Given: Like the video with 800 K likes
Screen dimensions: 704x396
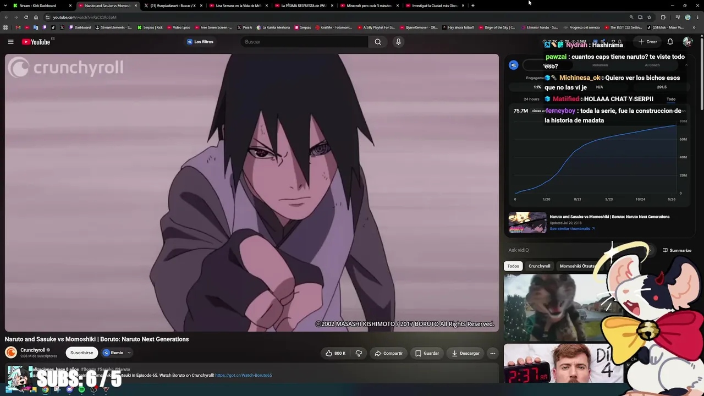Looking at the screenshot, I should tap(335, 353).
